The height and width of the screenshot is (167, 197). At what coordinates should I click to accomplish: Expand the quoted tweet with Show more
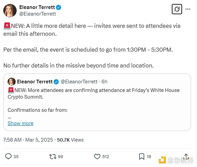pos(21,123)
